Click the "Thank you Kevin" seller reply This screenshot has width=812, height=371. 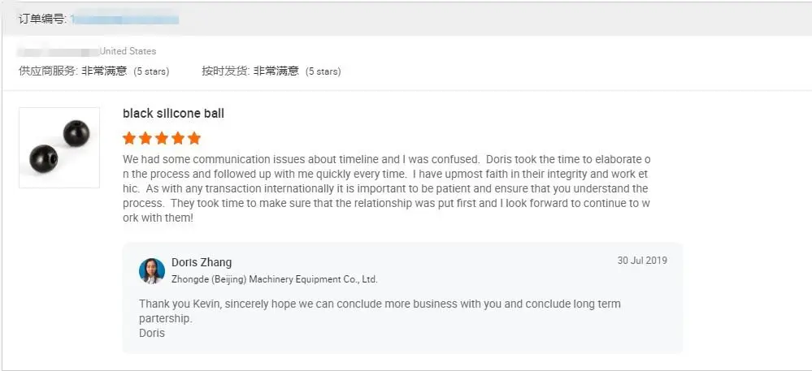click(x=380, y=311)
